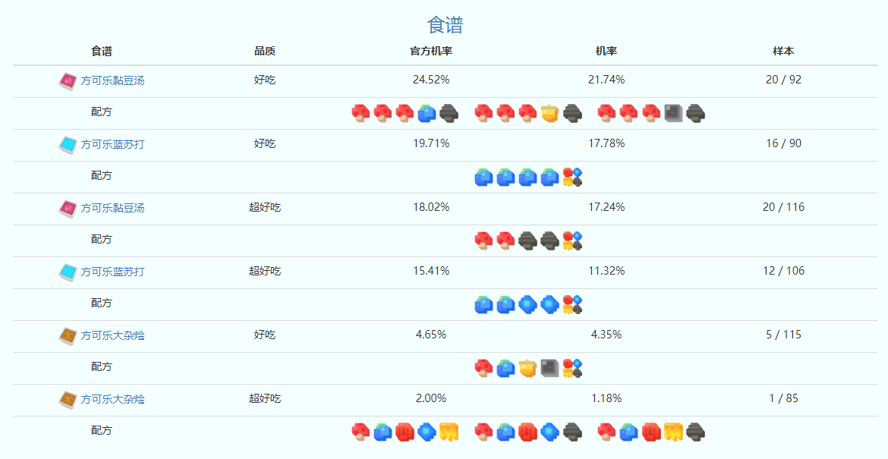Click the mixed-ingredient icon under the 15.41% recipe

pyautogui.click(x=572, y=304)
